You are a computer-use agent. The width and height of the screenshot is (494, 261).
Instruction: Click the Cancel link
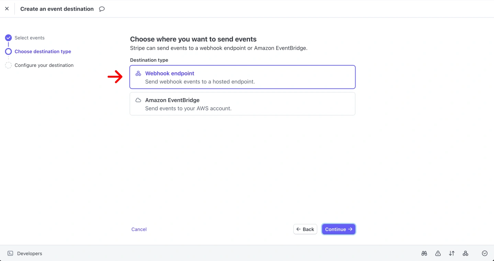click(139, 229)
